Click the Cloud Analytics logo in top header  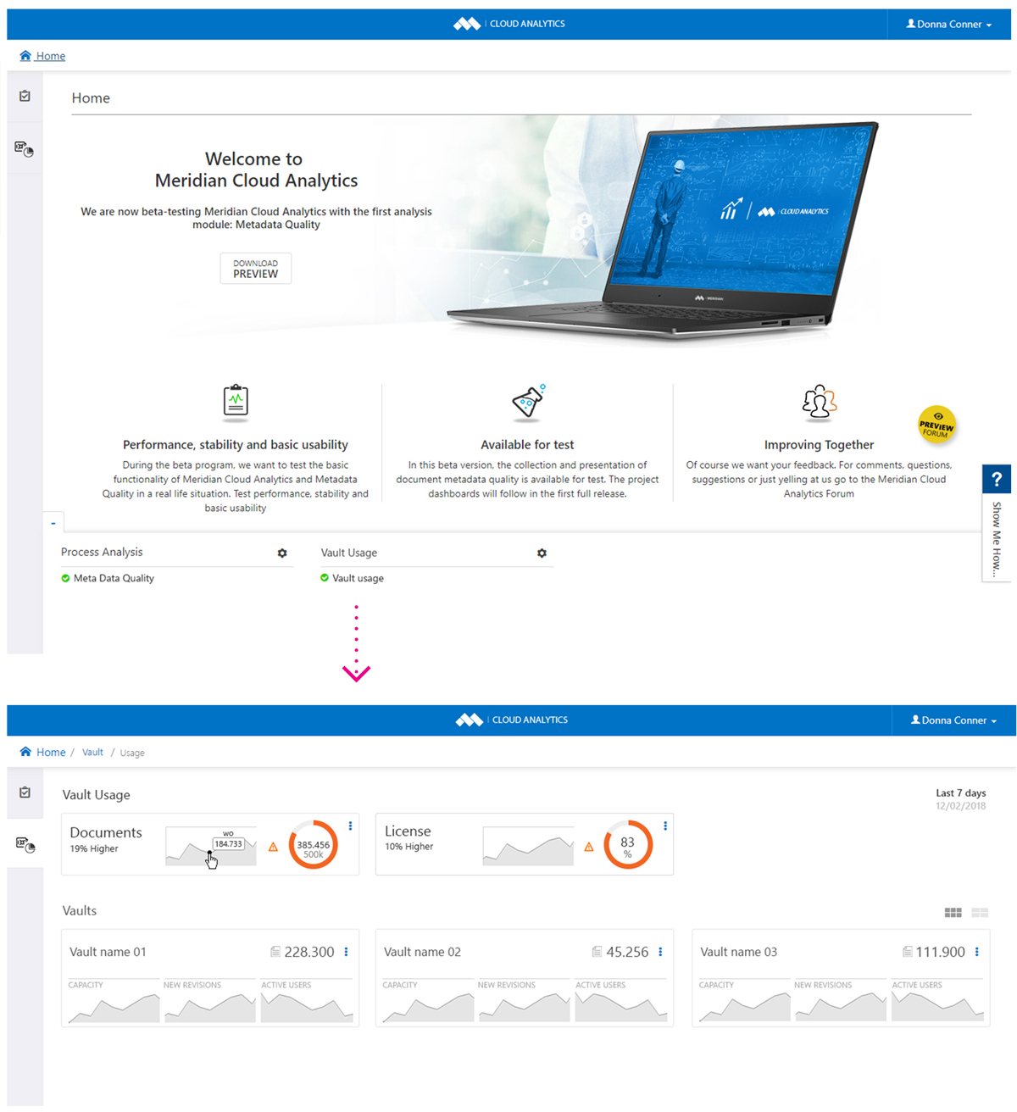(508, 25)
